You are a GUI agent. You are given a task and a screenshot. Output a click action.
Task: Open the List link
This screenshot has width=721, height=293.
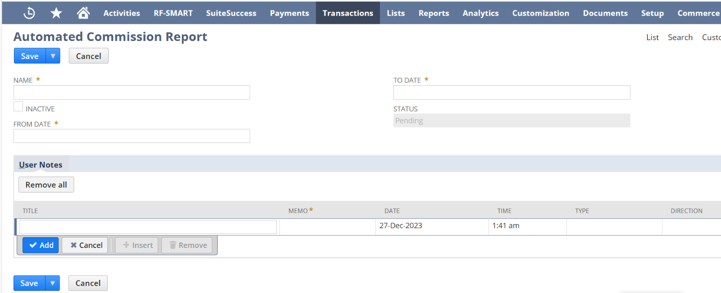(x=652, y=37)
